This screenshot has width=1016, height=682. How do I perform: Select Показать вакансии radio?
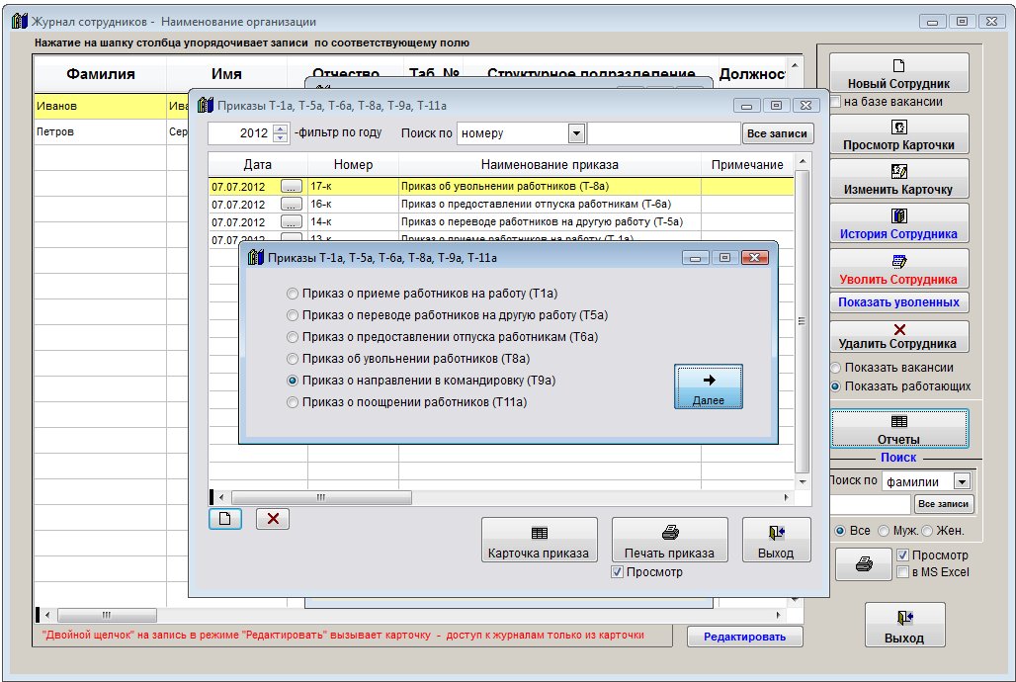pos(836,369)
